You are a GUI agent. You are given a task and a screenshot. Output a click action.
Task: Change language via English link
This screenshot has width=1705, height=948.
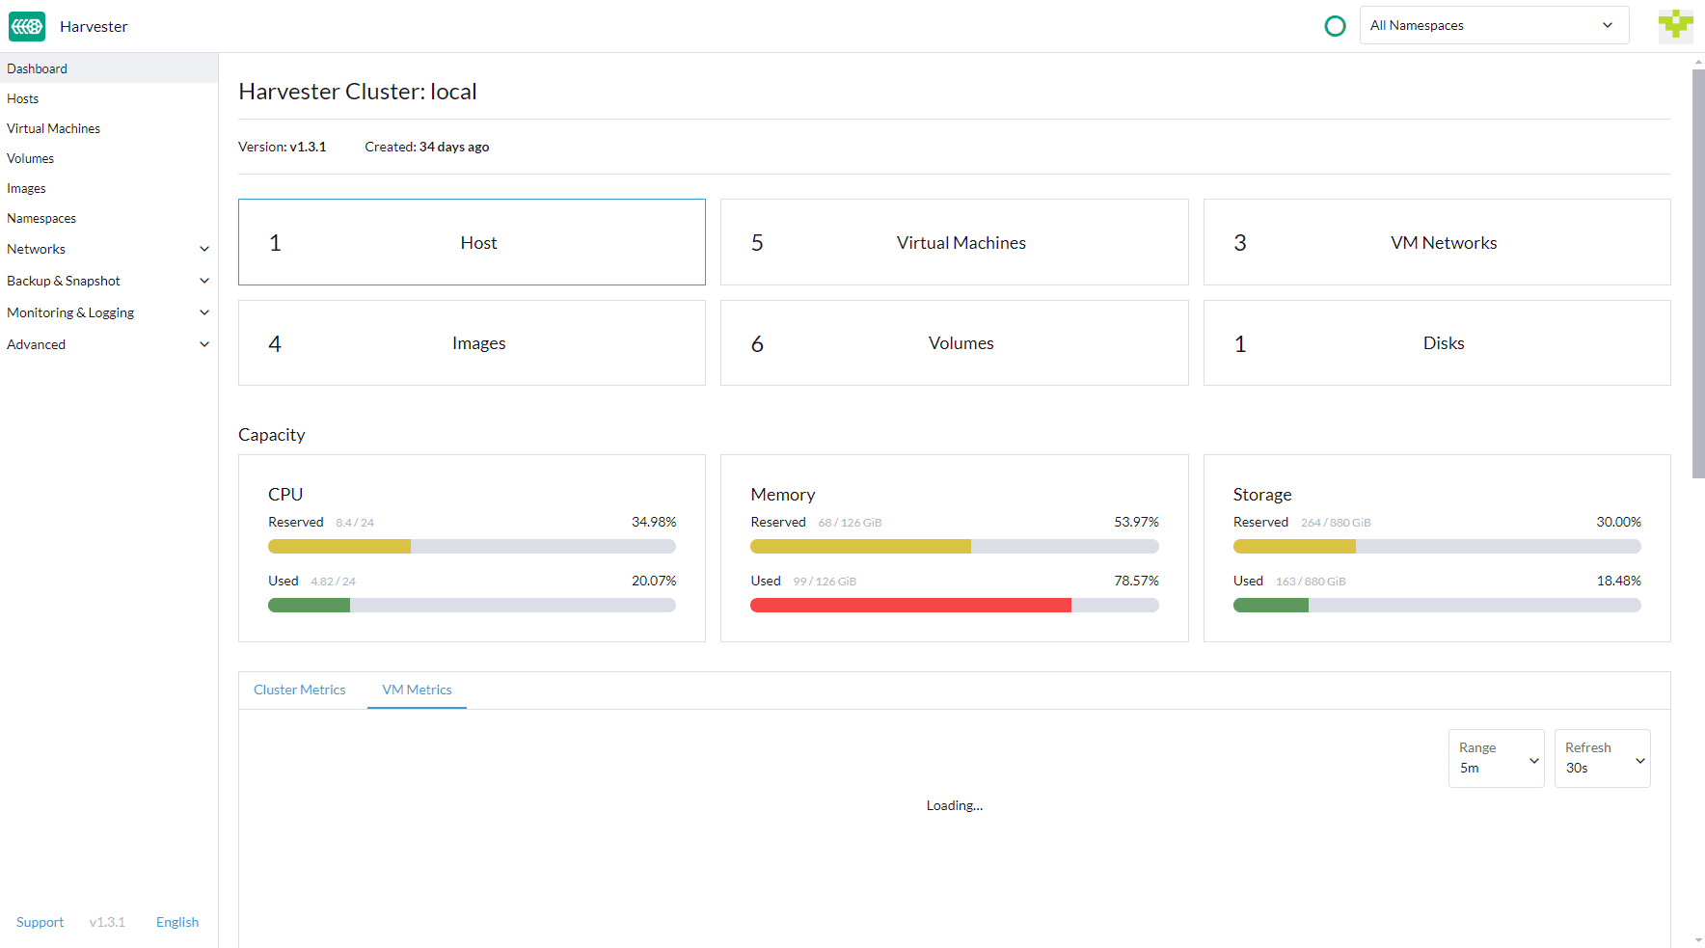(177, 922)
